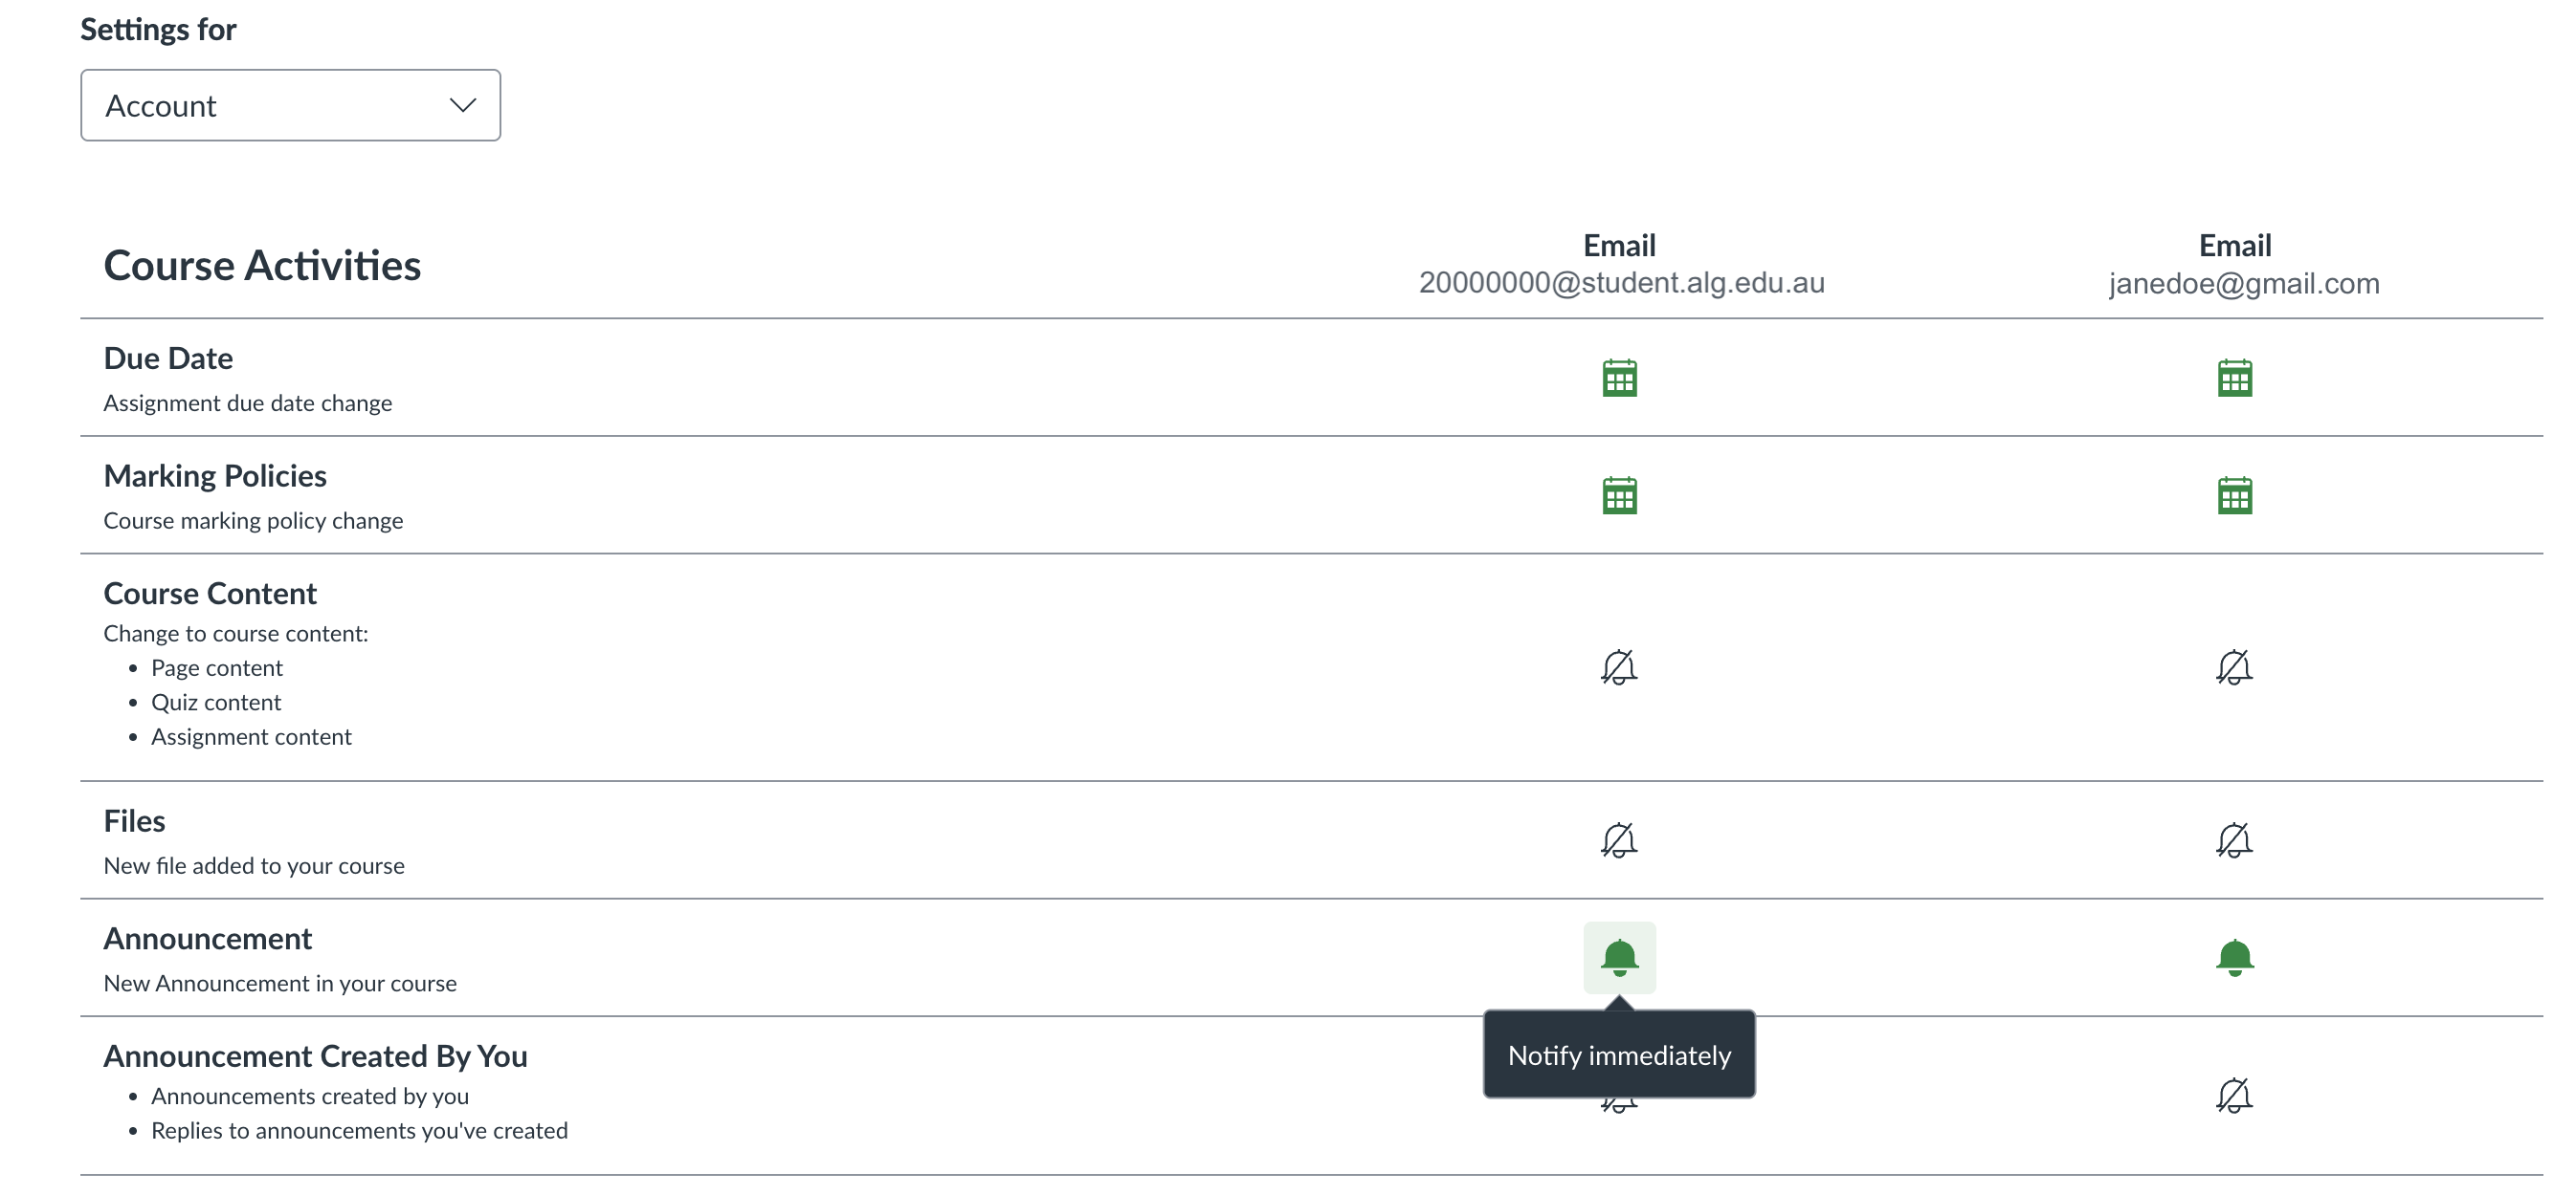Click the Notify immediately tooltip
The image size is (2576, 1195).
coord(1619,1055)
